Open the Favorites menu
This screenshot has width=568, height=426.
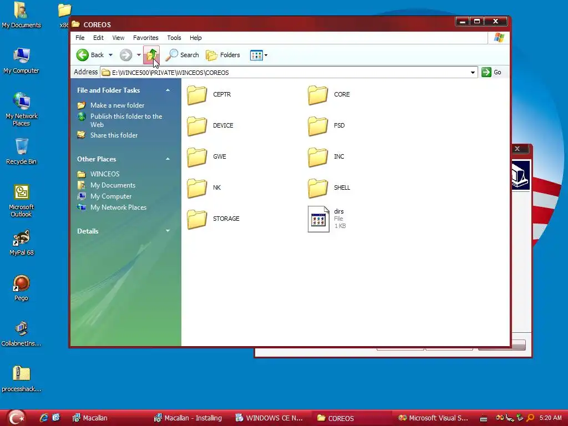click(x=146, y=38)
